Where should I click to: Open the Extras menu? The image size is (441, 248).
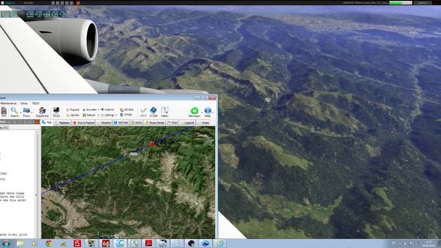pos(24,103)
